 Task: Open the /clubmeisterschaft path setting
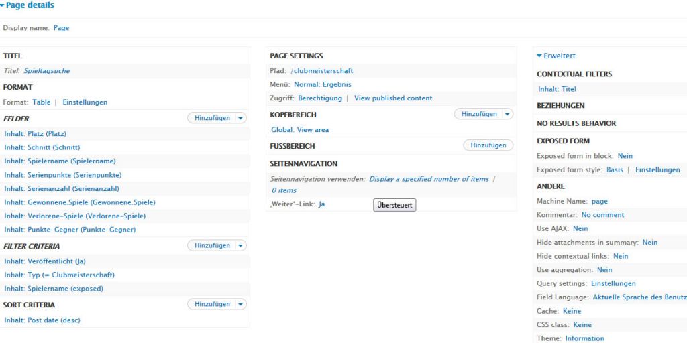pyautogui.click(x=321, y=71)
